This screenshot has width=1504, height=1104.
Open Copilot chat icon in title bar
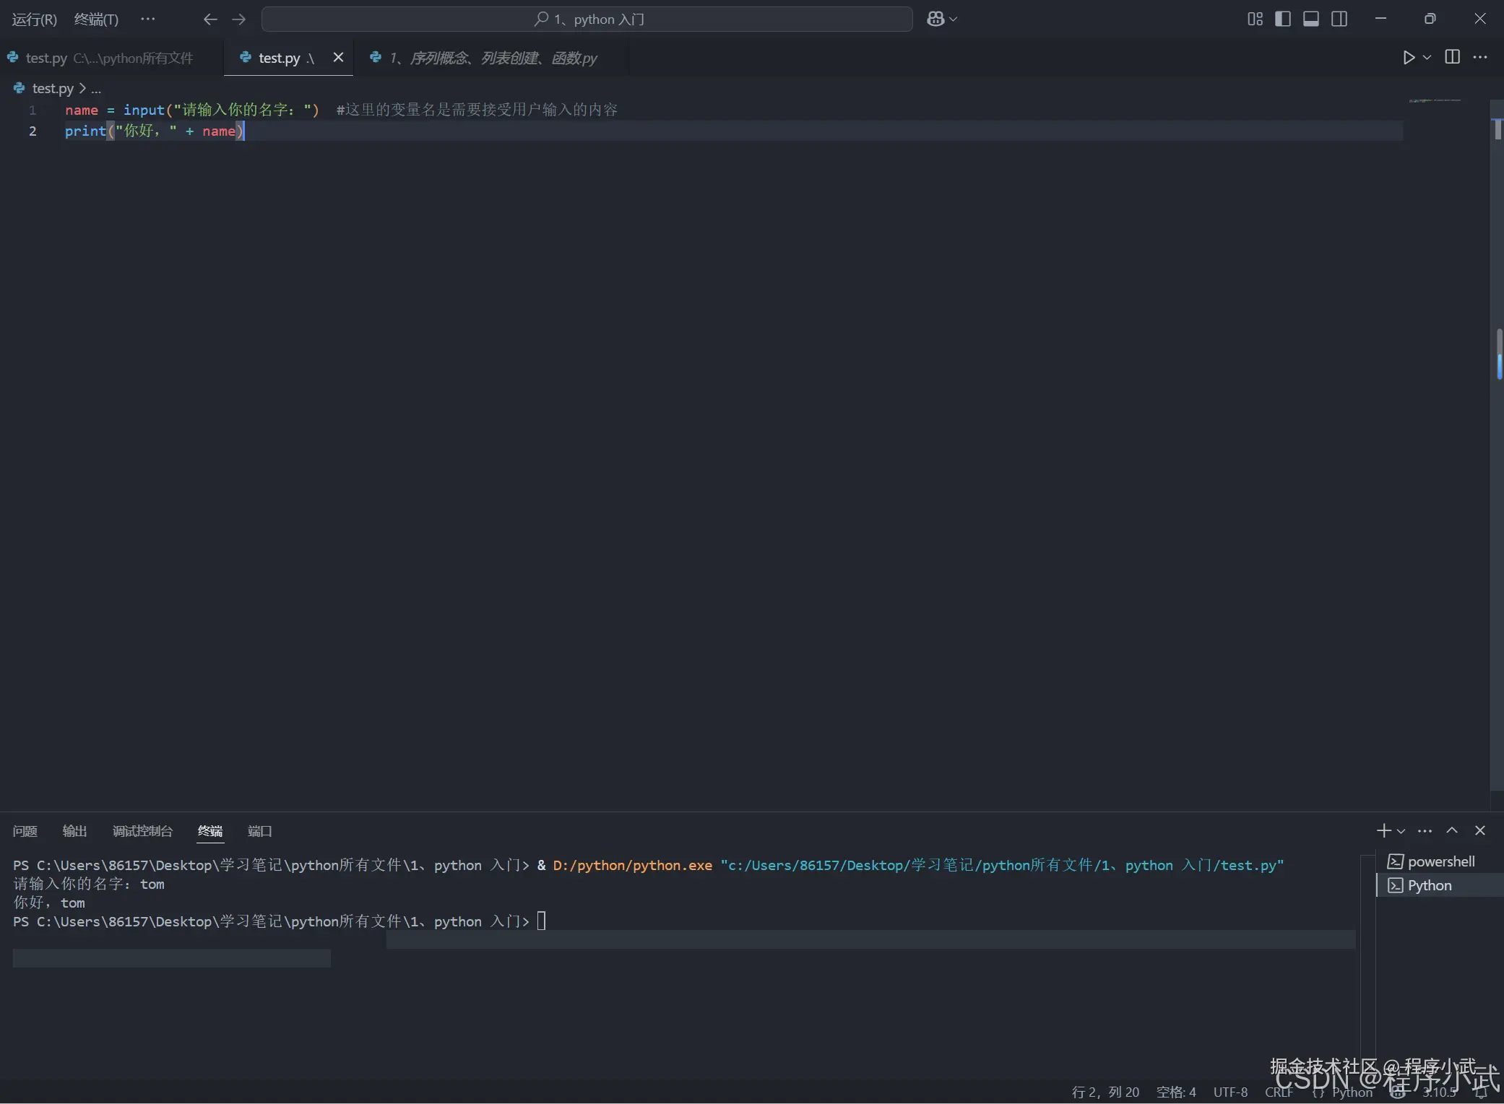tap(935, 19)
